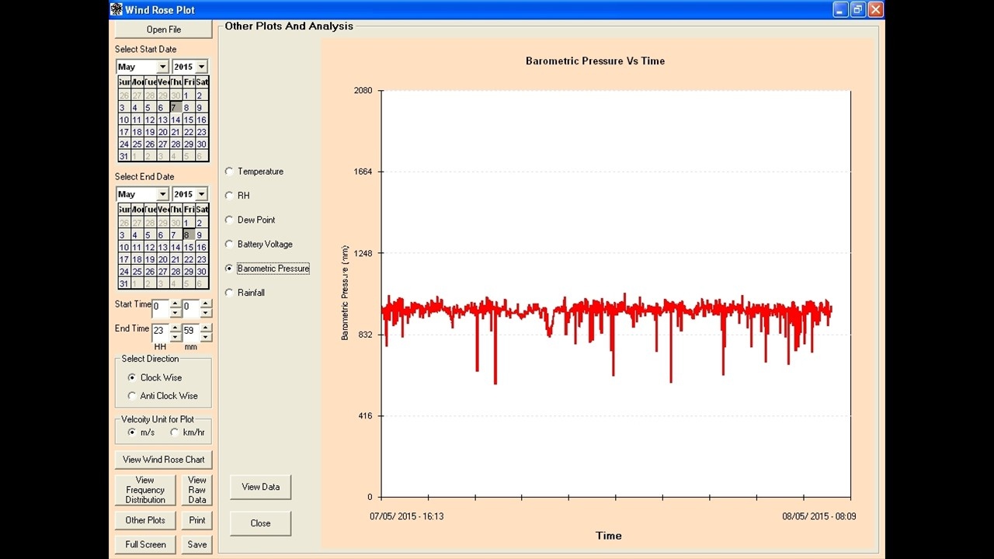Decrease End Time minute with down arrow

[x=206, y=337]
